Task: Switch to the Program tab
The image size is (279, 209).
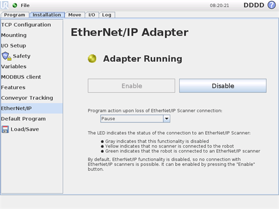Action: (x=15, y=15)
